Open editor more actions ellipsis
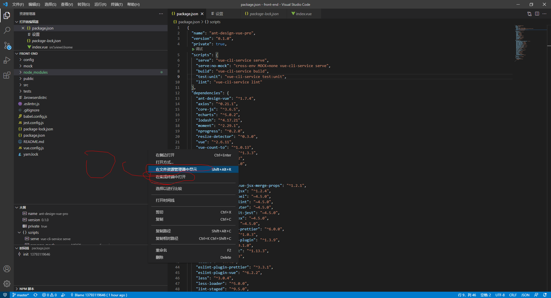 click(544, 14)
